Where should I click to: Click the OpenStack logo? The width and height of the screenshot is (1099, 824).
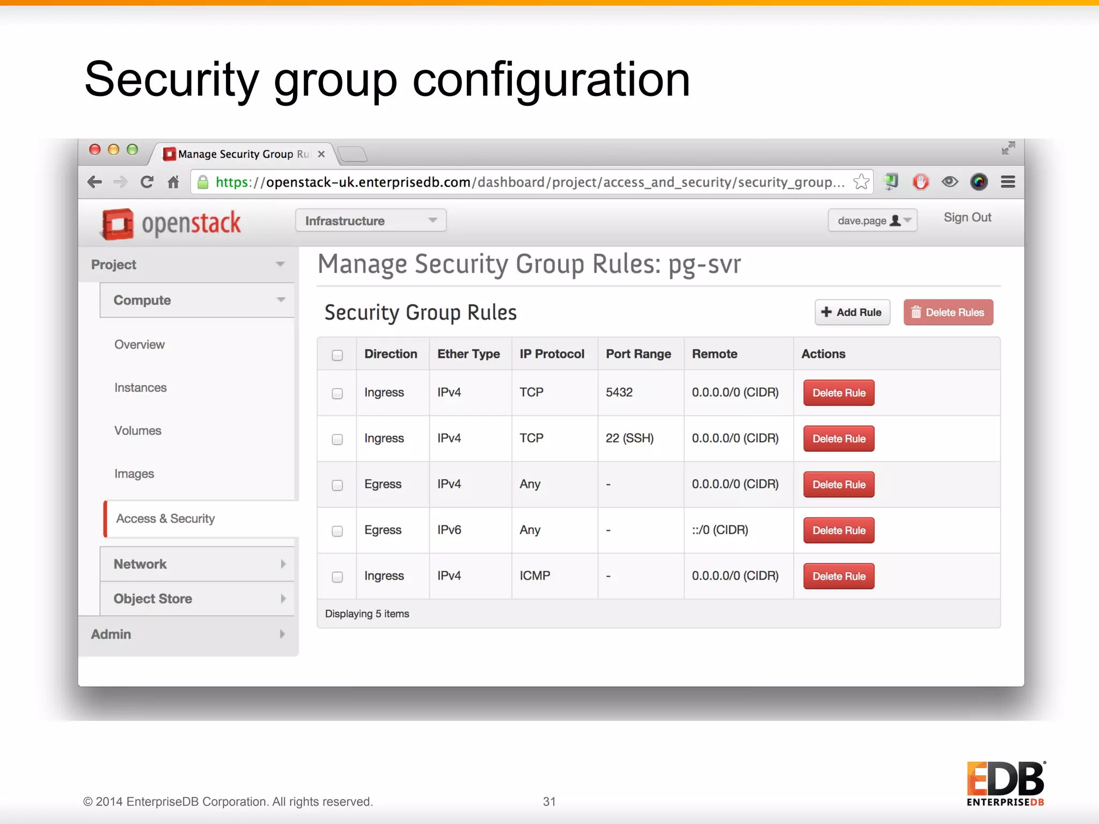point(172,224)
